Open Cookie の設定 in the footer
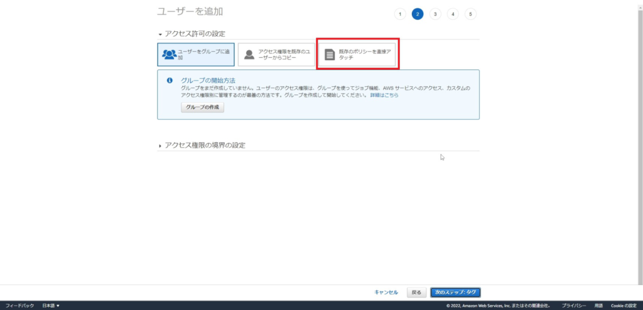 [624, 306]
